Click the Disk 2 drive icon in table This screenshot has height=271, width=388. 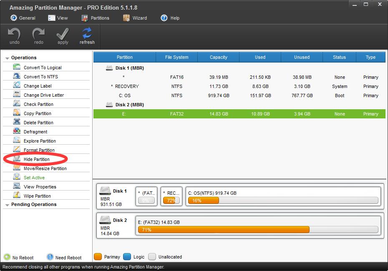tap(109, 105)
